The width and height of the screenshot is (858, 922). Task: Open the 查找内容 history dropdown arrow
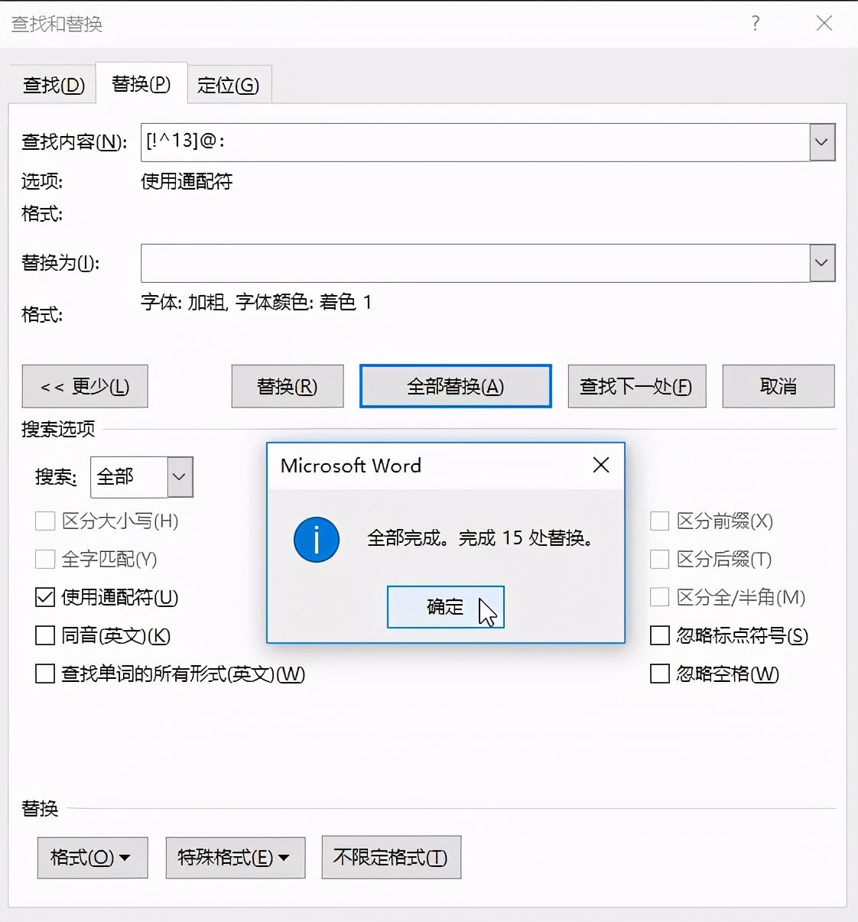click(821, 142)
